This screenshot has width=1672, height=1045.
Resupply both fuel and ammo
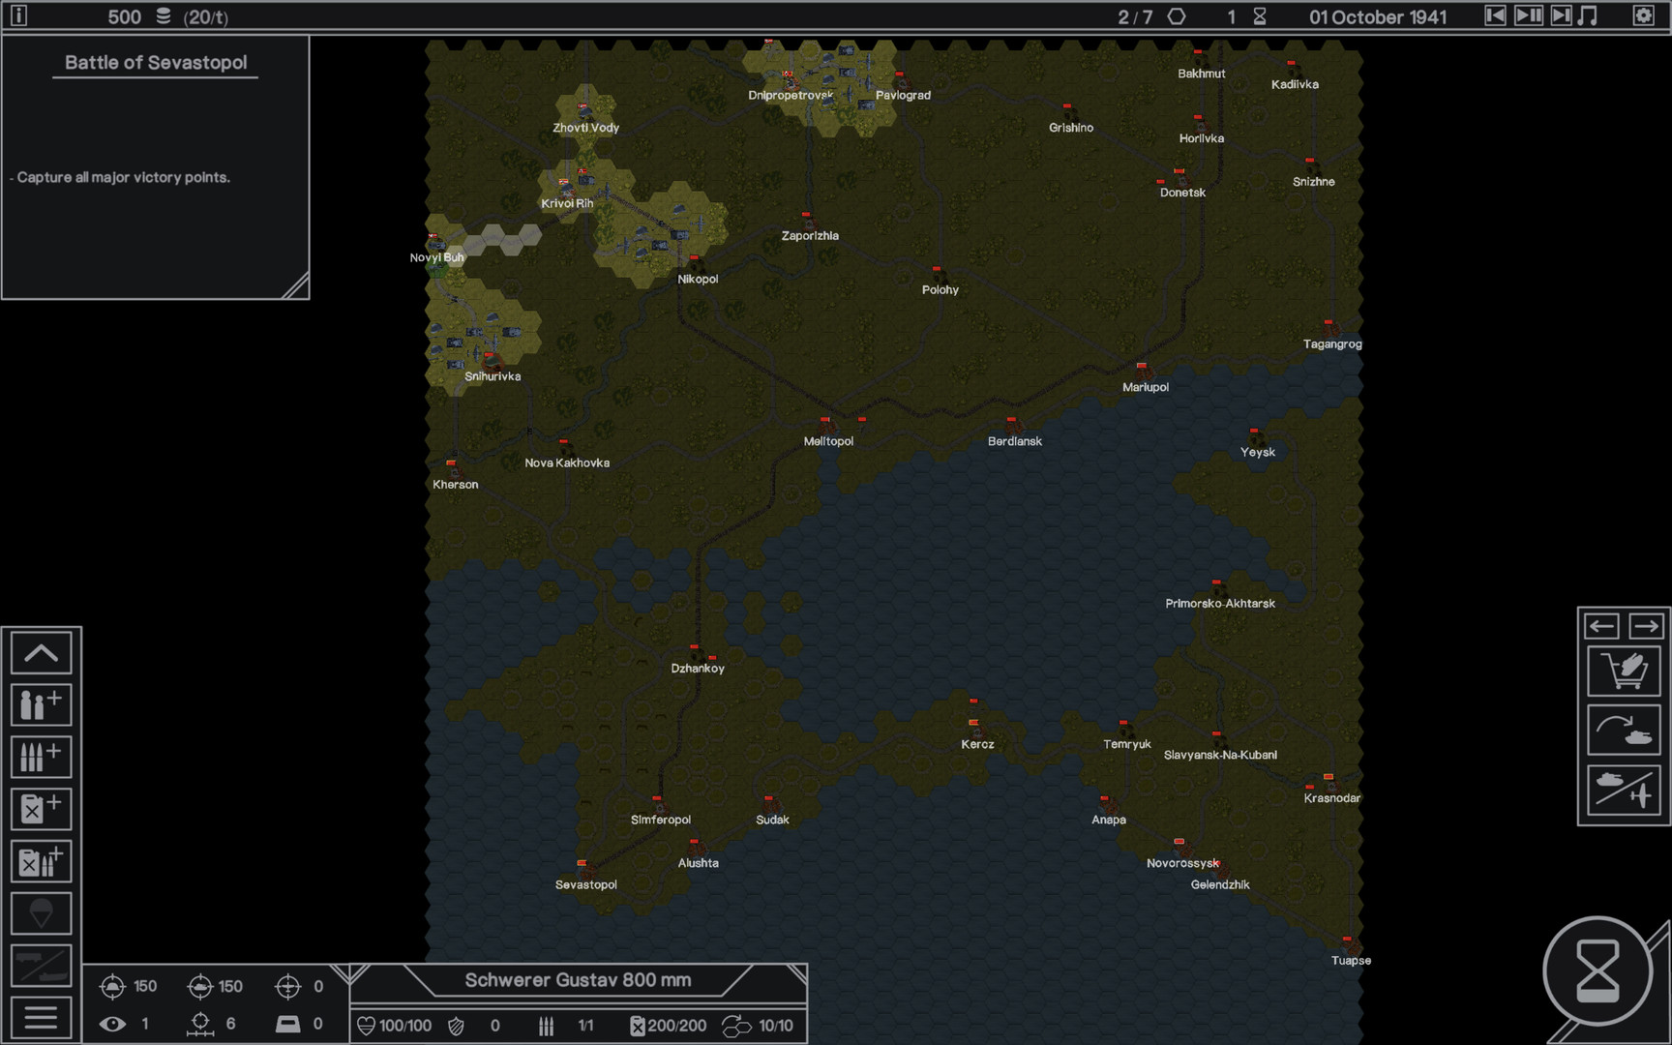click(41, 861)
